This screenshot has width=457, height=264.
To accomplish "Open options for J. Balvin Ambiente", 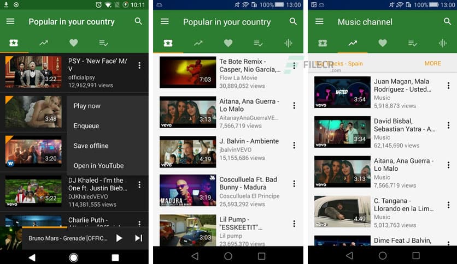I will click(x=294, y=145).
